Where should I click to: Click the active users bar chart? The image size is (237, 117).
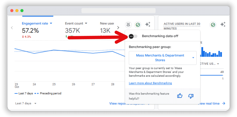tap(211, 52)
